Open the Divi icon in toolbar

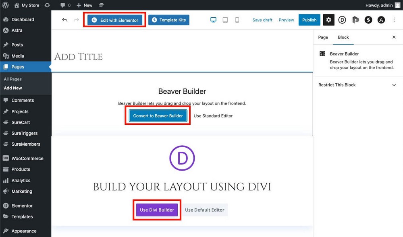pyautogui.click(x=342, y=20)
